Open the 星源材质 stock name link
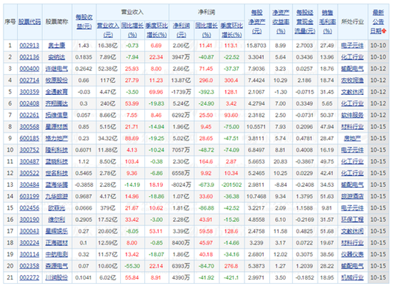Screen dimensions: 393x286 pyautogui.click(x=56, y=127)
